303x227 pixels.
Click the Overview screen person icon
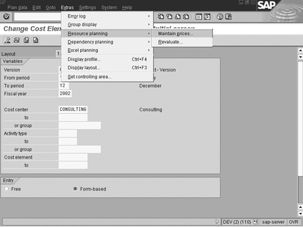pyautogui.click(x=7, y=40)
